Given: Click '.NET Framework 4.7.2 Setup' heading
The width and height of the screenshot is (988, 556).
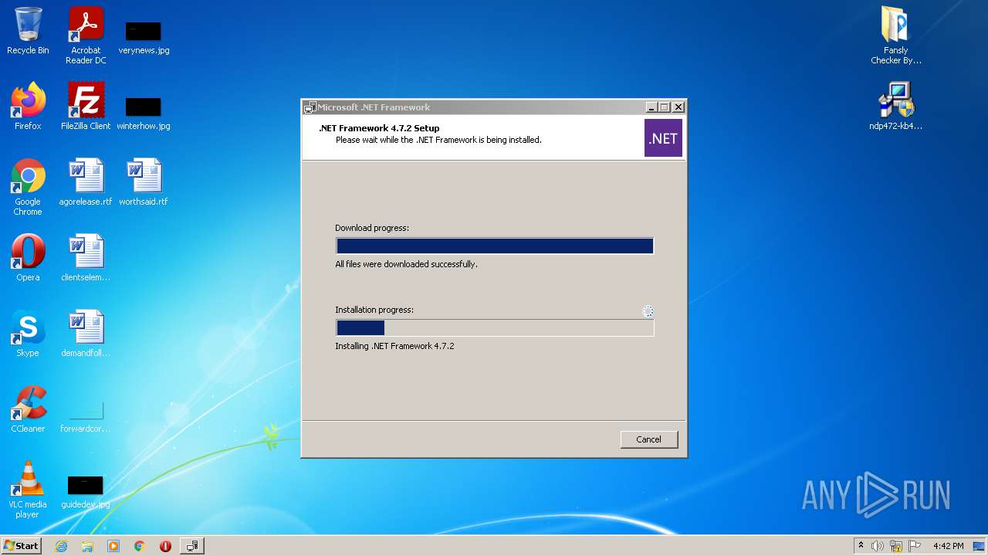Looking at the screenshot, I should point(379,128).
